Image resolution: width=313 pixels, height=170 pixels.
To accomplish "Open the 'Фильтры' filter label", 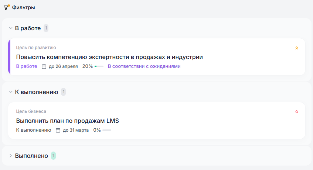I will (24, 7).
